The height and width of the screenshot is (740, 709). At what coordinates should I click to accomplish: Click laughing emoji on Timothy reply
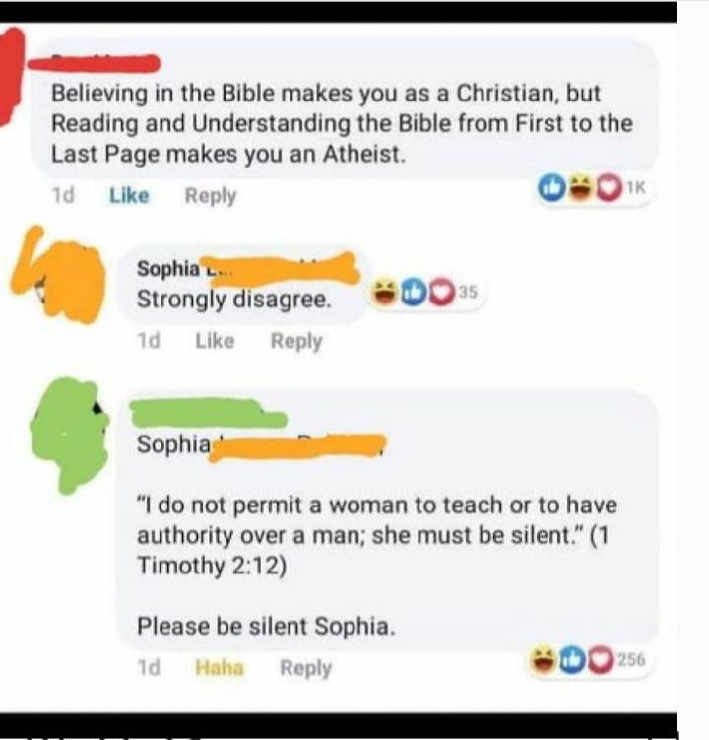tap(543, 660)
